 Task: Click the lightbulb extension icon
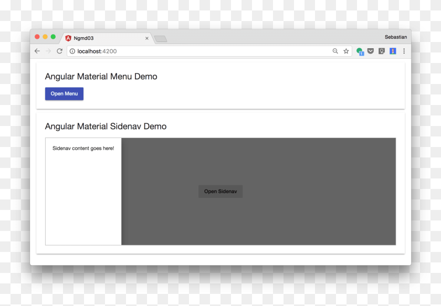pyautogui.click(x=382, y=50)
